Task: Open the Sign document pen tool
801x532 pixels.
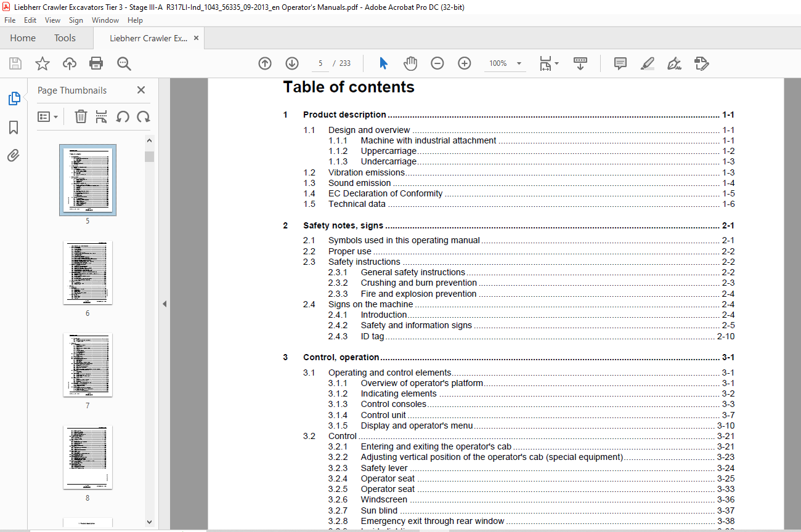Action: pos(674,63)
